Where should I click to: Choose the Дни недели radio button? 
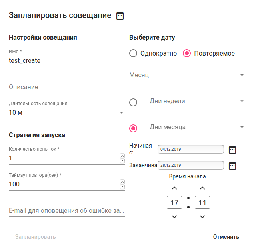(133, 102)
